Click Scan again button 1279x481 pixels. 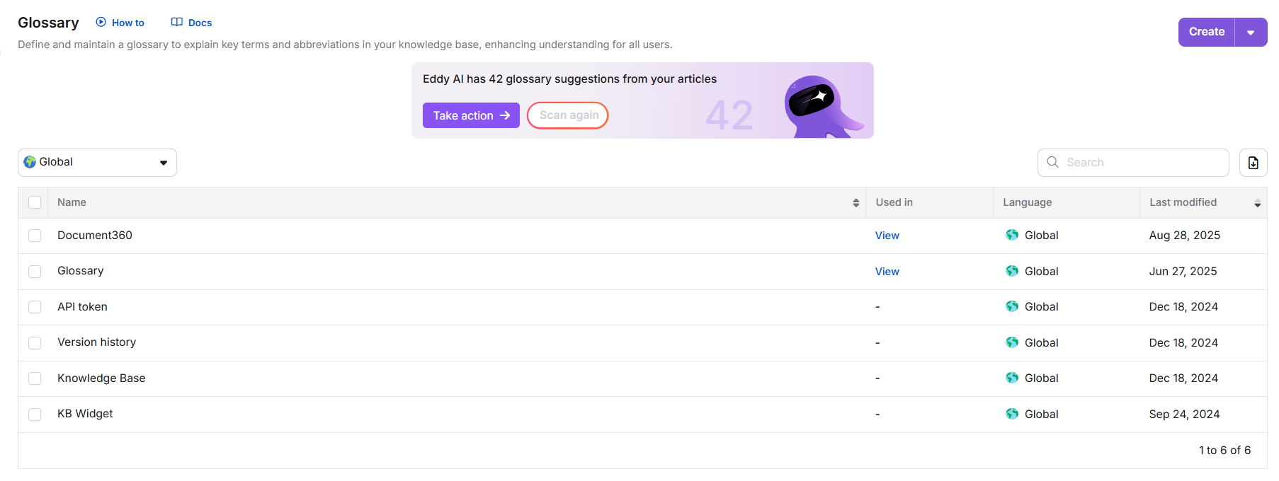[x=568, y=115]
